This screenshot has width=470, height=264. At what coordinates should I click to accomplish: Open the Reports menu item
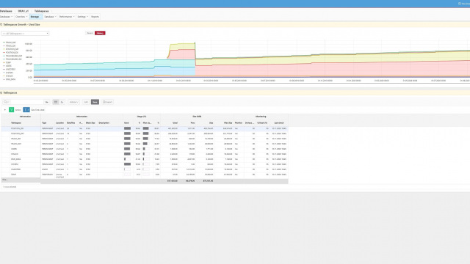coord(95,17)
